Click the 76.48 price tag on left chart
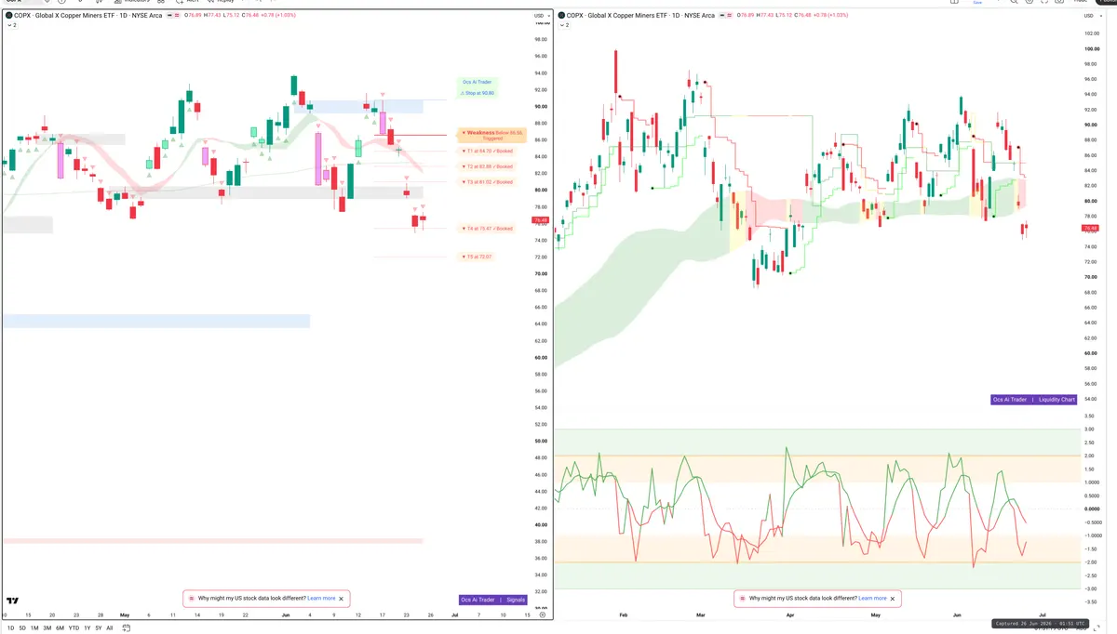The width and height of the screenshot is (1117, 634). pos(540,220)
